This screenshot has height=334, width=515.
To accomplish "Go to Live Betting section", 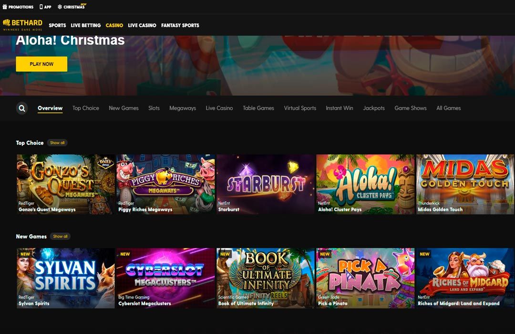I will [x=85, y=25].
